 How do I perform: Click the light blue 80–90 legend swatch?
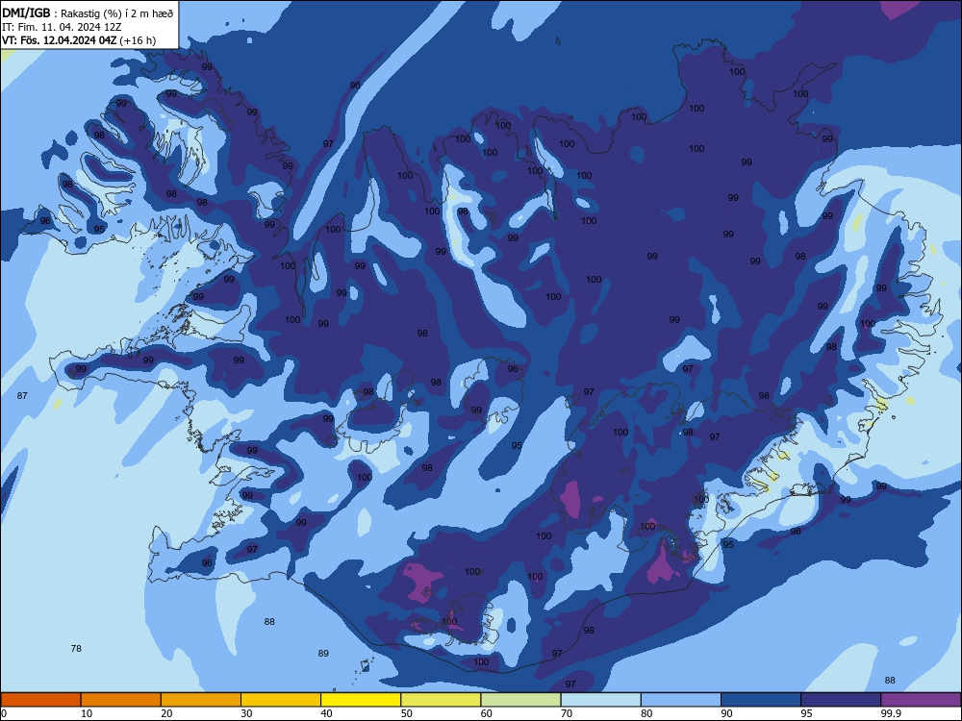click(681, 700)
